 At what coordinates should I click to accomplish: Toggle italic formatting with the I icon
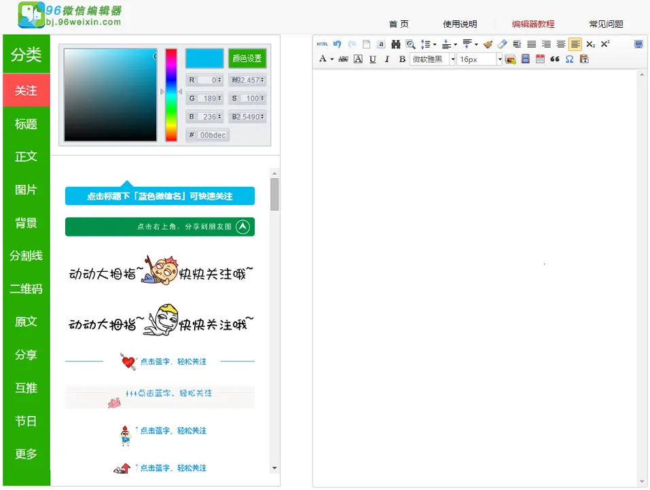pos(386,59)
